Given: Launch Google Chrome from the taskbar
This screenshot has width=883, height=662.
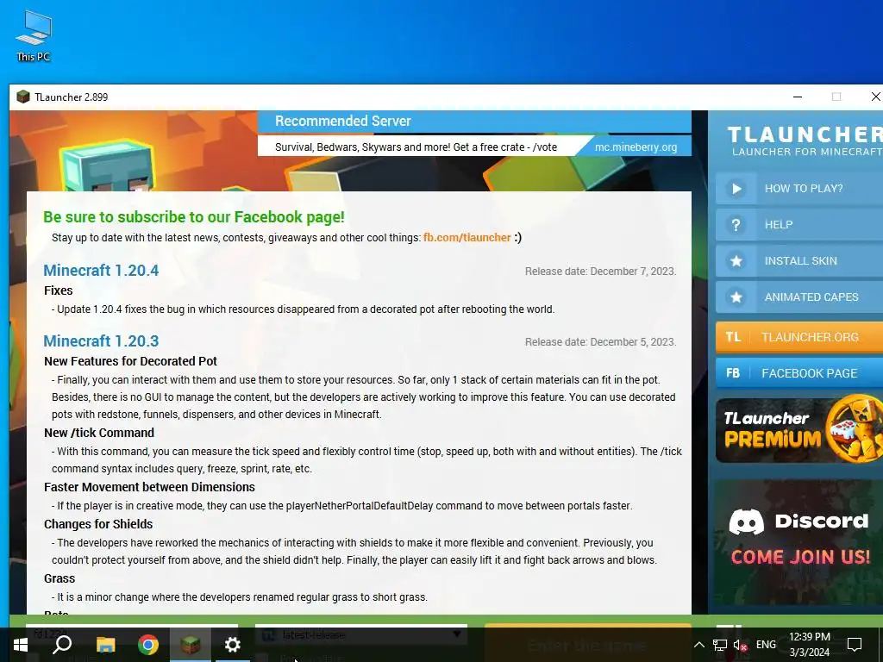Looking at the screenshot, I should (148, 645).
